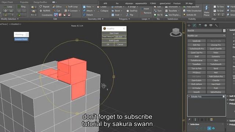Click the Inset Amount value field
Viewport: 235px width, 132px height.
coord(119,37)
